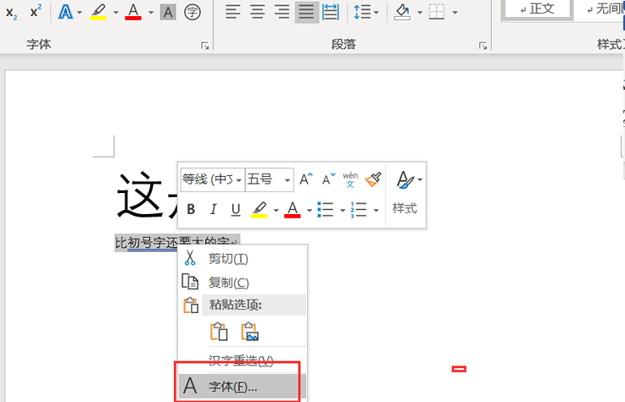625x402 pixels.
Task: Decrease font size in mini toolbar
Action: coord(328,179)
